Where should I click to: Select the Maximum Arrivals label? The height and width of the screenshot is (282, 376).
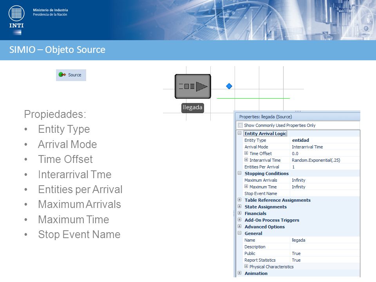pos(261,180)
